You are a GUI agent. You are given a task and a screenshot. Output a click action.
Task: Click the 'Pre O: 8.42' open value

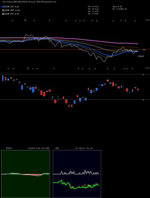point(93,7)
